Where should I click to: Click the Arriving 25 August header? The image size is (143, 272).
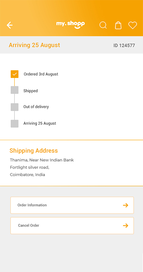tap(35, 45)
